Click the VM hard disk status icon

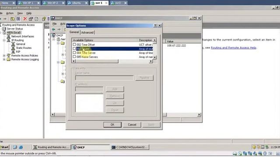pyautogui.click(x=234, y=154)
